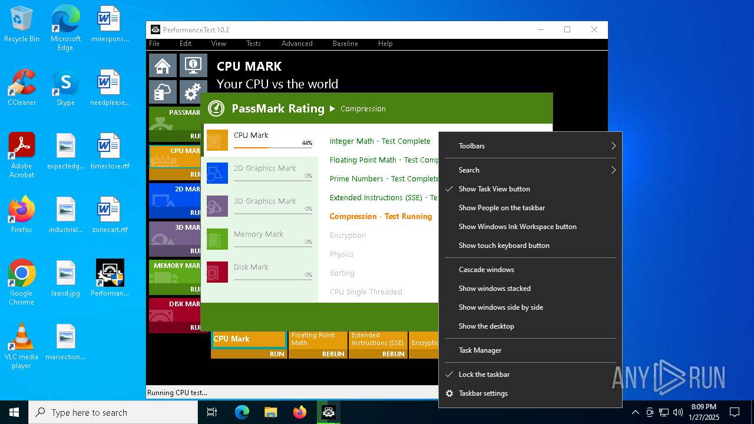The height and width of the screenshot is (424, 754).
Task: Open the Advanced menu
Action: (x=297, y=44)
